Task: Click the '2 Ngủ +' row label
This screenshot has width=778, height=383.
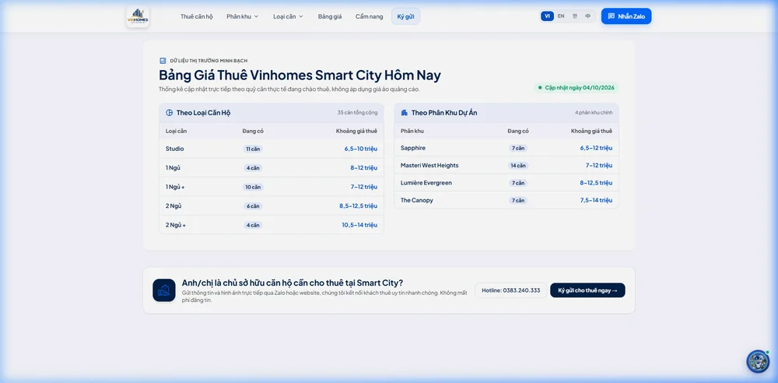Action: pos(176,225)
